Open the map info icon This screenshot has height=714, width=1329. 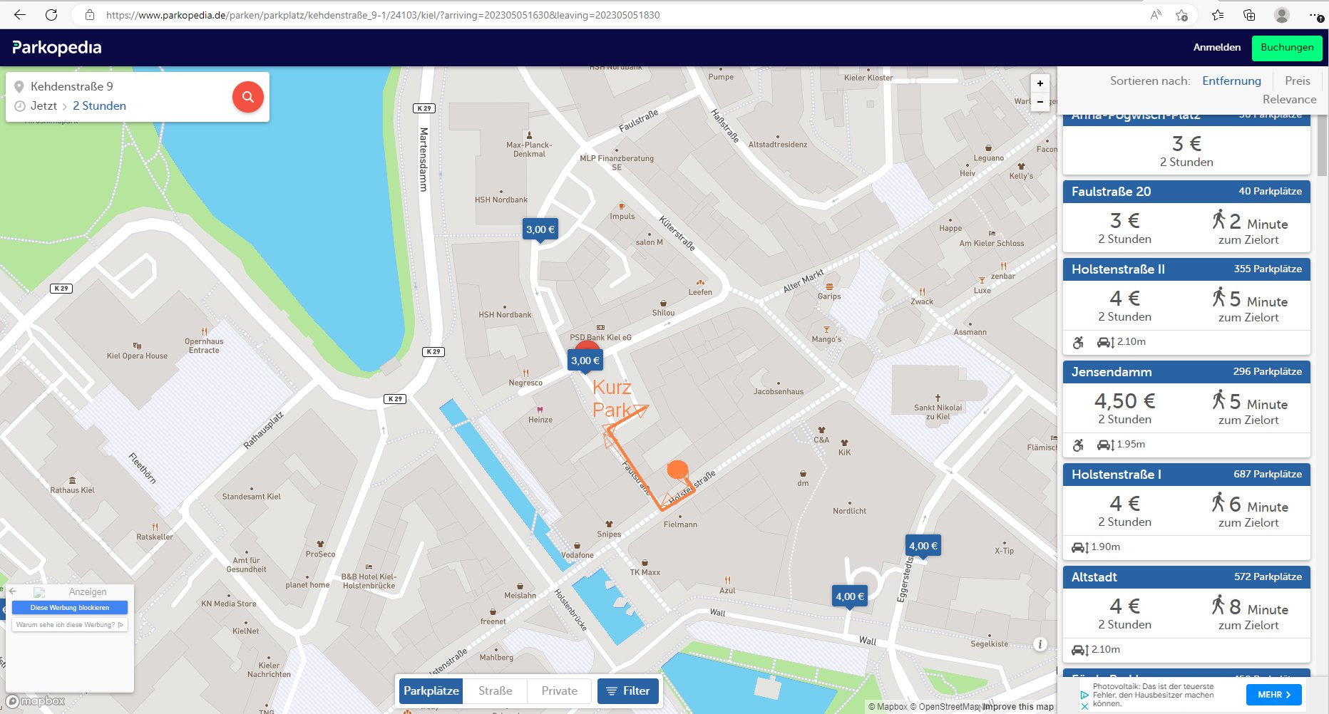pos(1040,644)
